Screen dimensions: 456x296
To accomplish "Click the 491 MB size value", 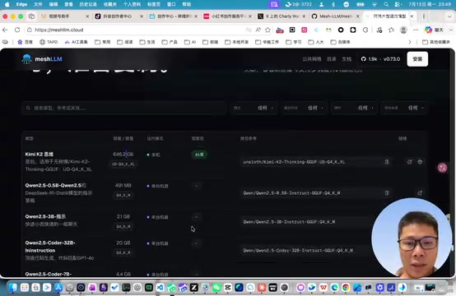I will click(123, 185).
